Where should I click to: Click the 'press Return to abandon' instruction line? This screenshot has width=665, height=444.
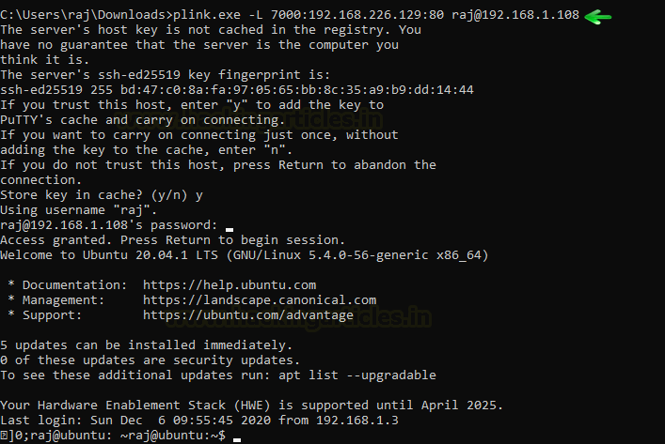pos(218,165)
